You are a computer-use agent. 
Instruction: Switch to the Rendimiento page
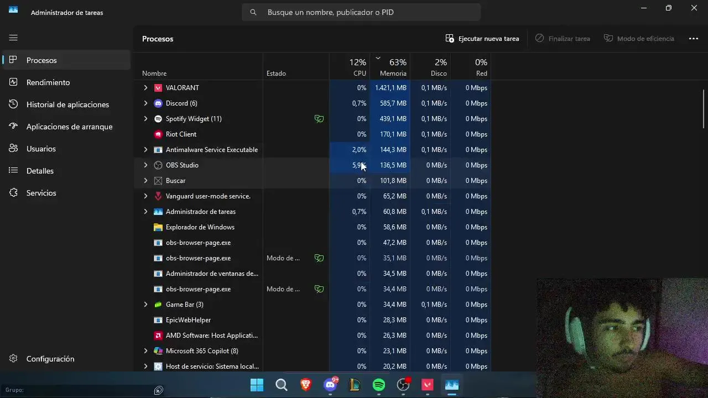click(66, 82)
